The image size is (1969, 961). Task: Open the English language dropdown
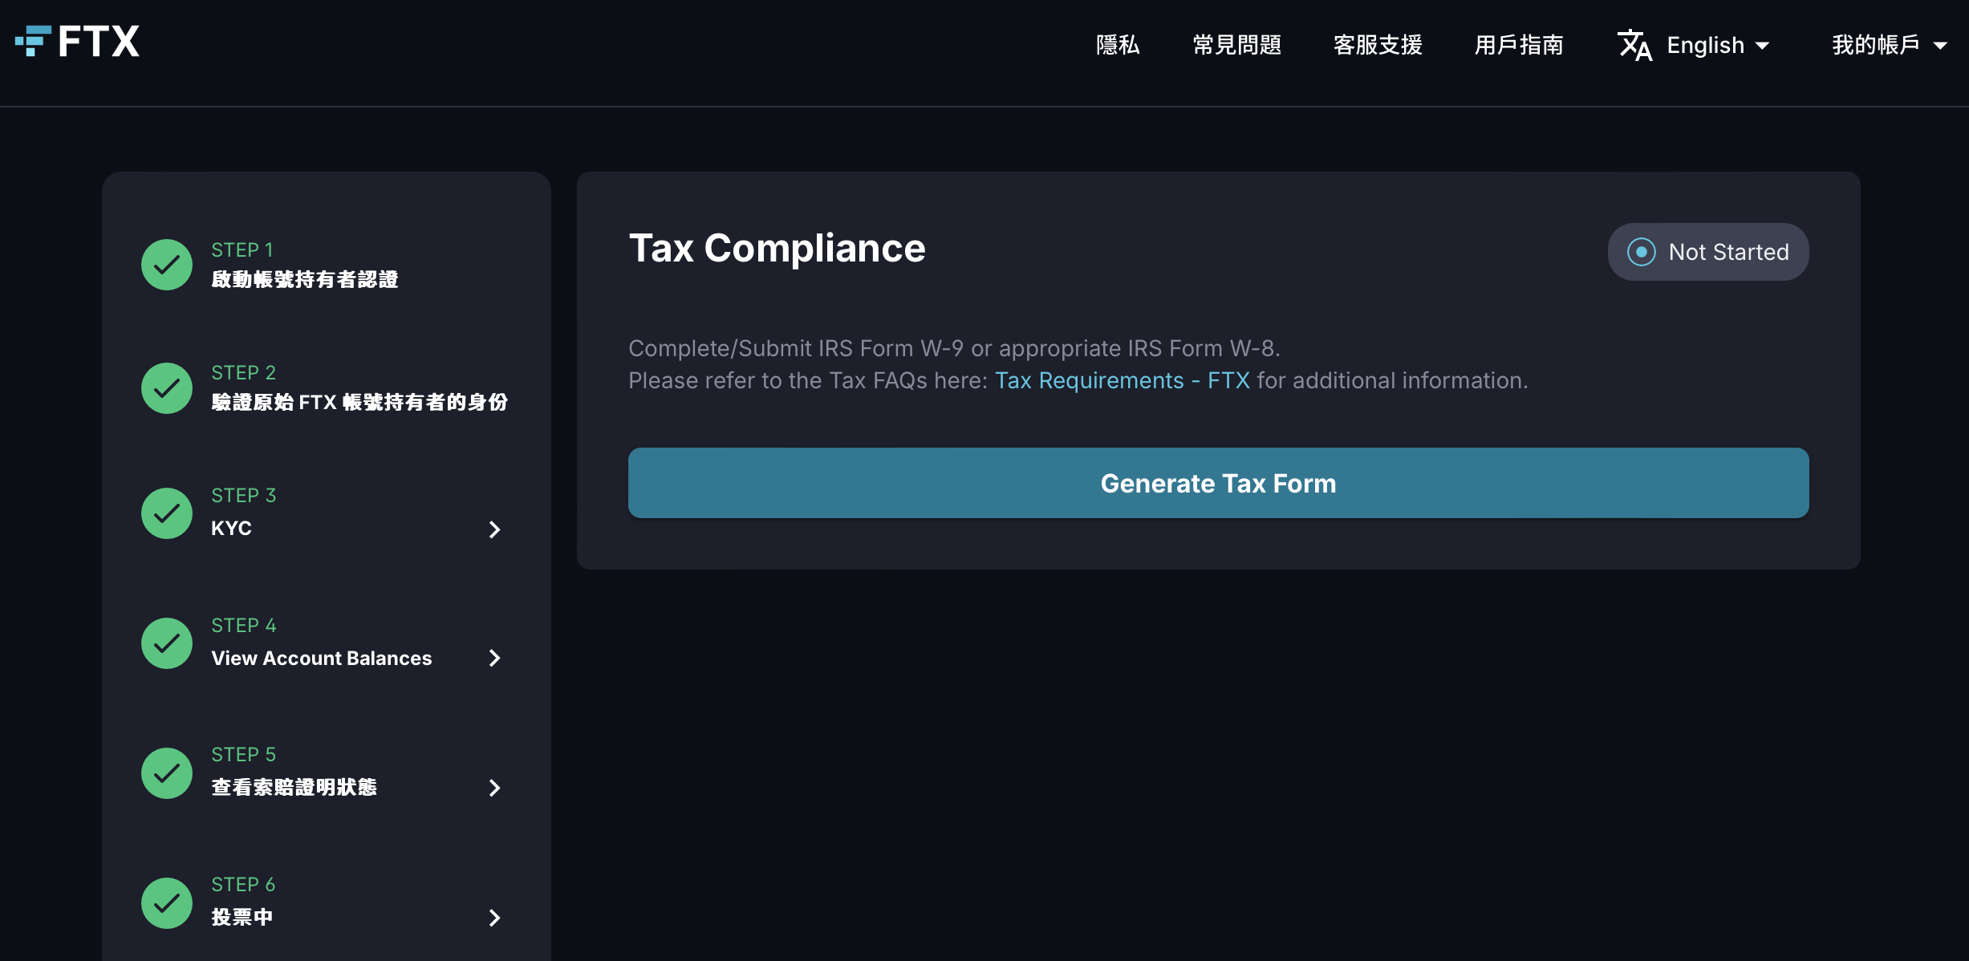(x=1717, y=45)
